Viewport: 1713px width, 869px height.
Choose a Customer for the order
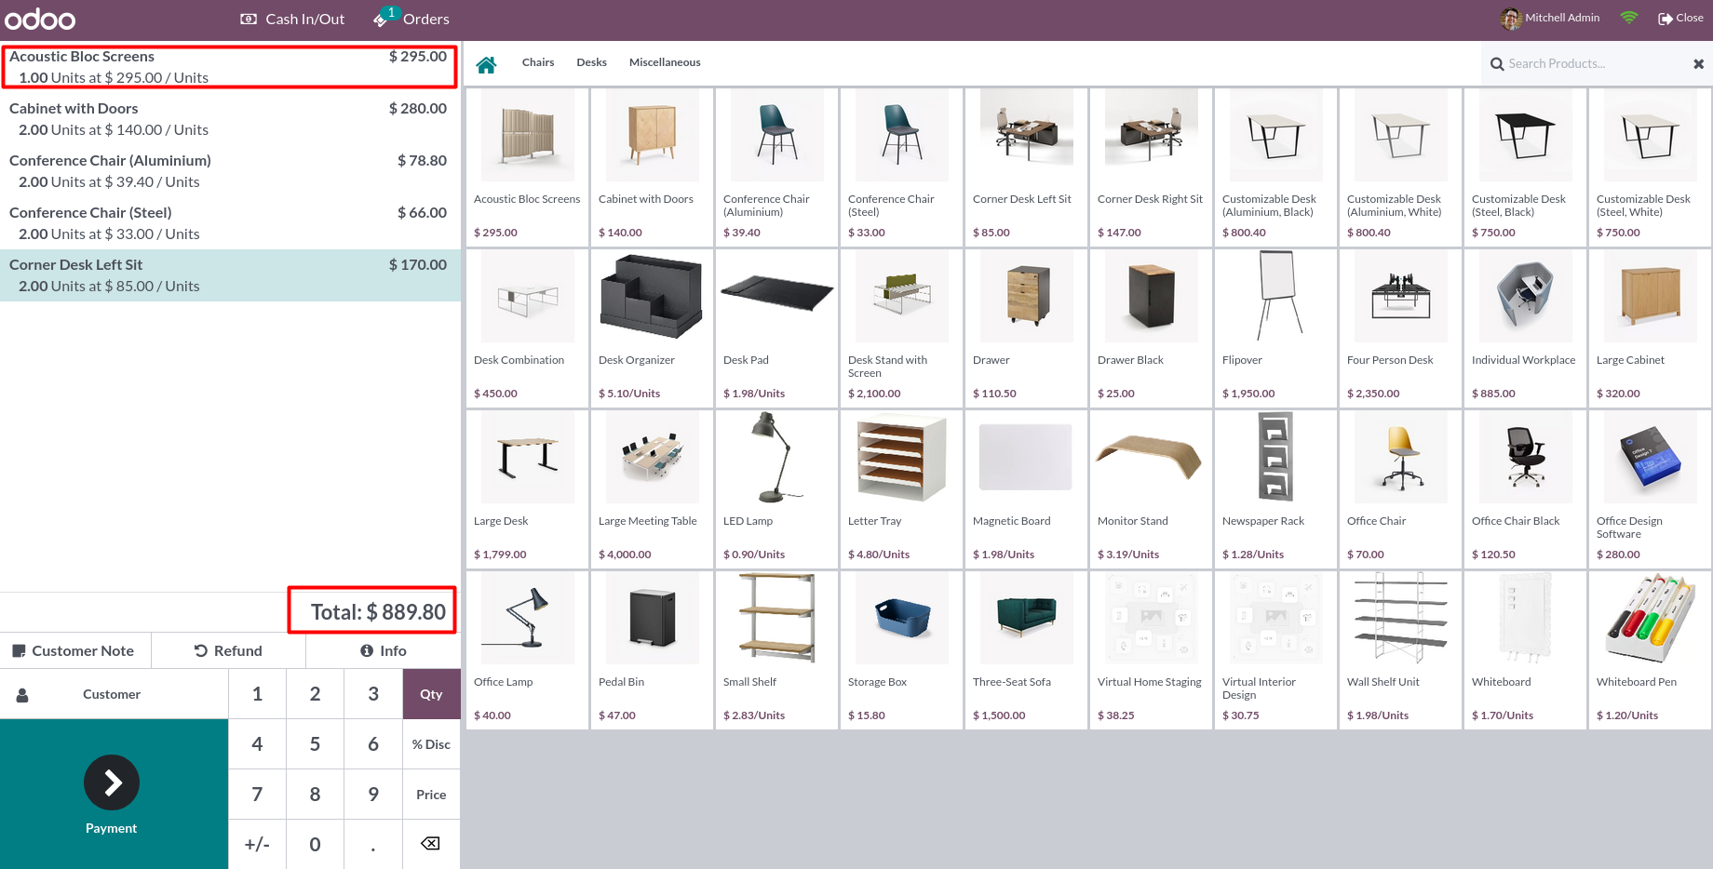pyautogui.click(x=114, y=694)
